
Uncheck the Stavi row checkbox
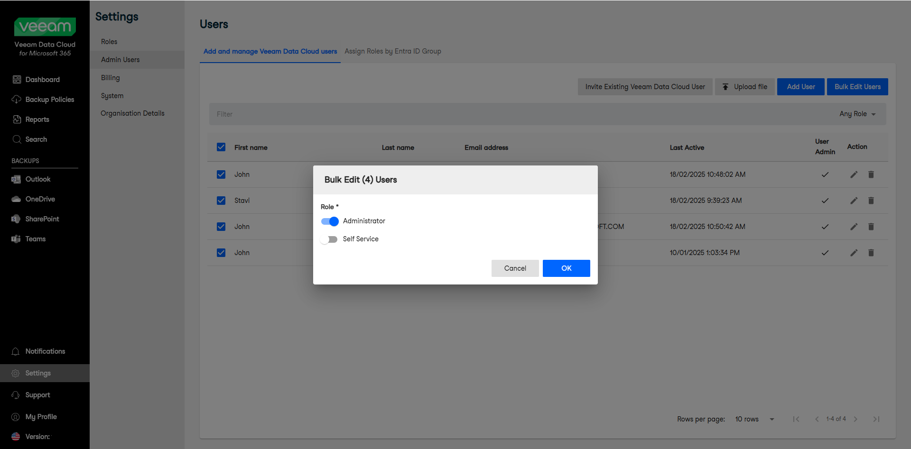[221, 201]
